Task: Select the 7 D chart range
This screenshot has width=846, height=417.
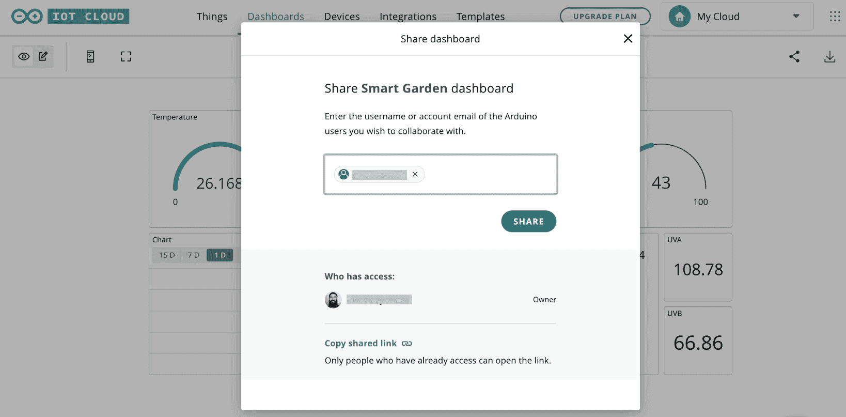Action: click(x=194, y=255)
